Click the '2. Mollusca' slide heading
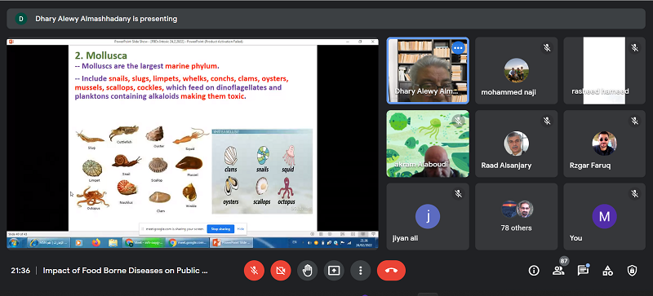 pos(100,55)
